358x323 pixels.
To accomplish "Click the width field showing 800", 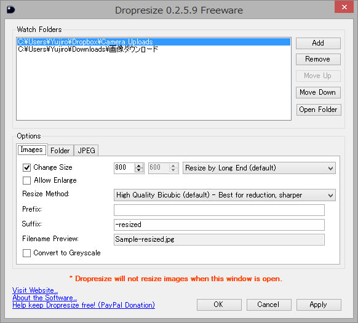I will [x=124, y=168].
